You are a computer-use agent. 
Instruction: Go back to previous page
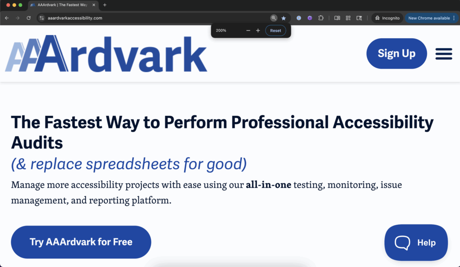[x=7, y=18]
